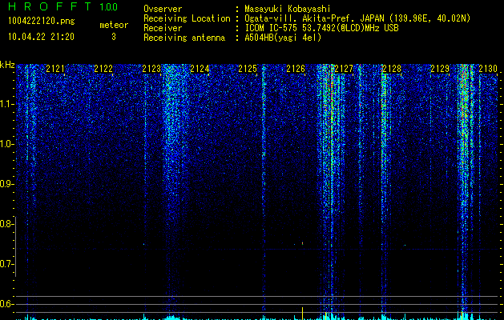Screen dimensions: 504x320
Task: Select observer name Masayuki Kobayashi
Action: (x=288, y=9)
